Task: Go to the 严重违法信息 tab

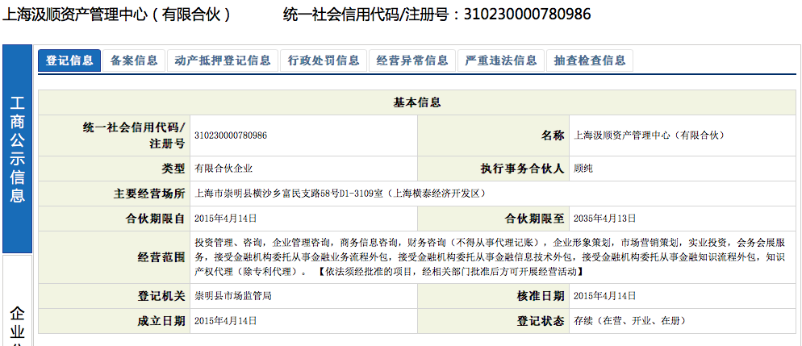Action: (x=501, y=60)
